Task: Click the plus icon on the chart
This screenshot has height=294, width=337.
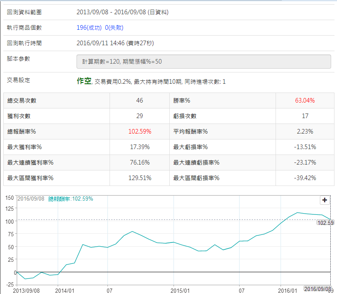Action: coord(324,200)
